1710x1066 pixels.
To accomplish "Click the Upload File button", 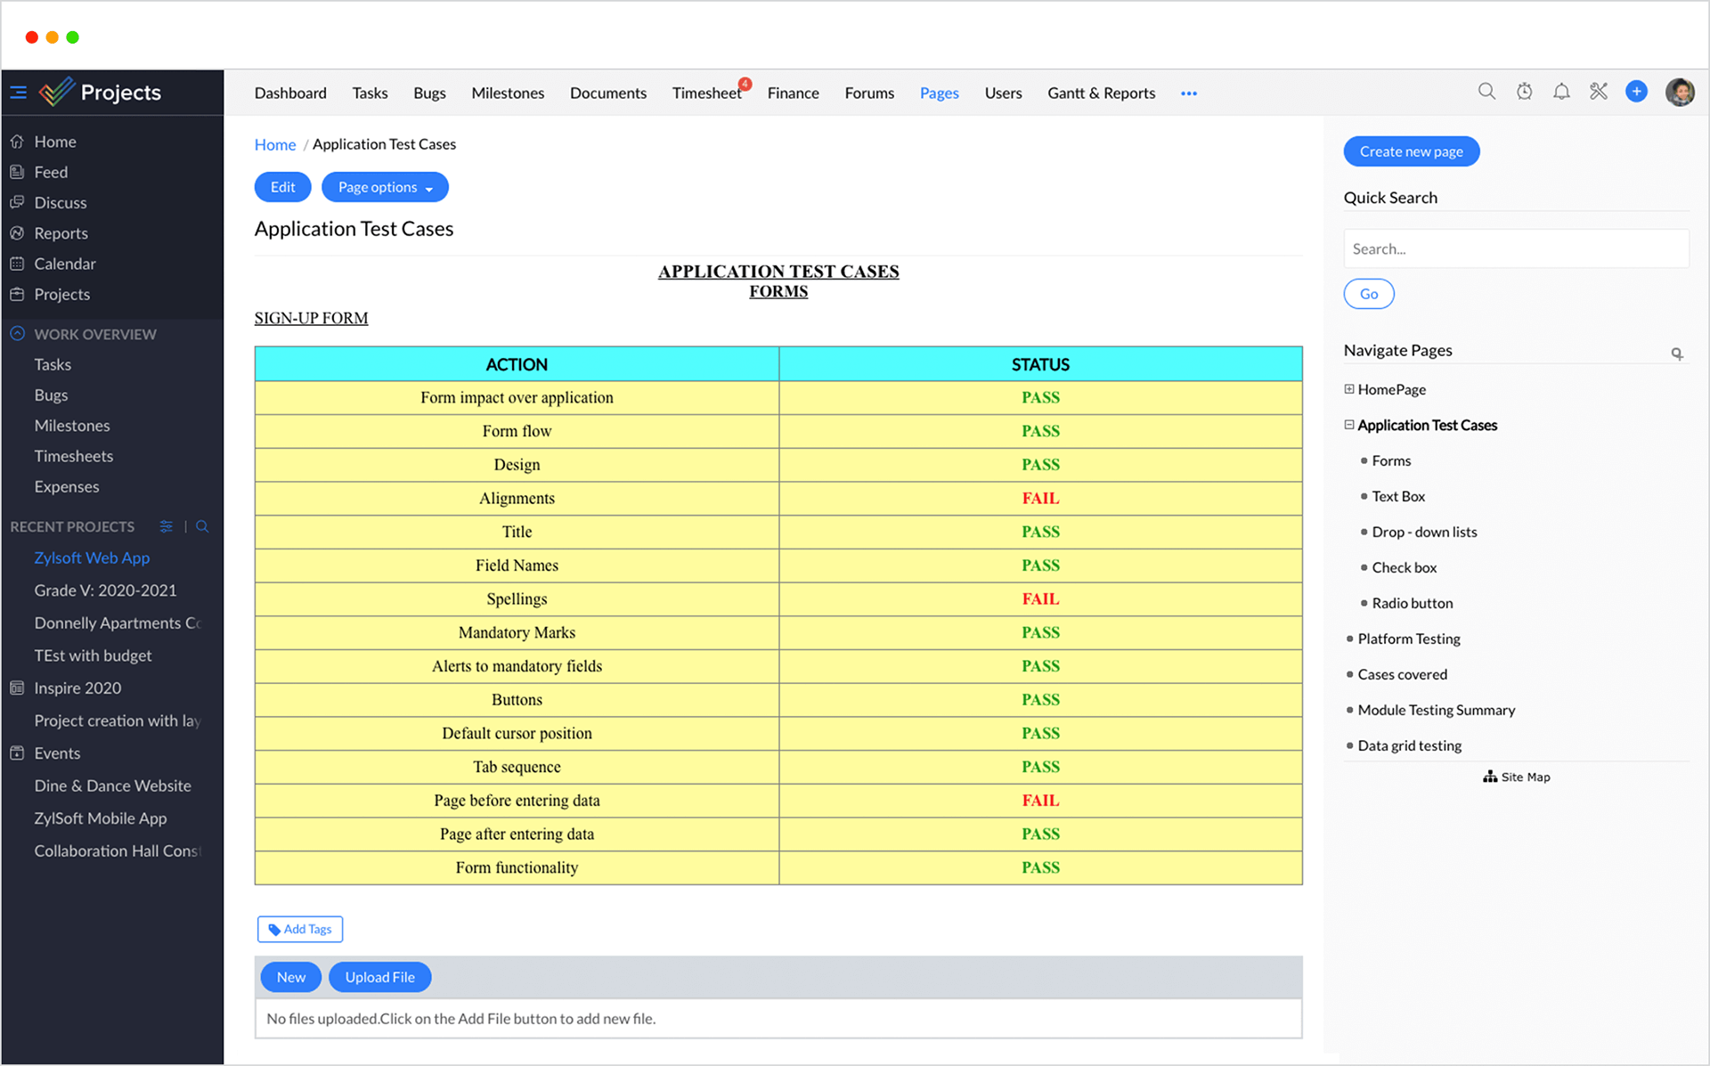I will point(380,977).
